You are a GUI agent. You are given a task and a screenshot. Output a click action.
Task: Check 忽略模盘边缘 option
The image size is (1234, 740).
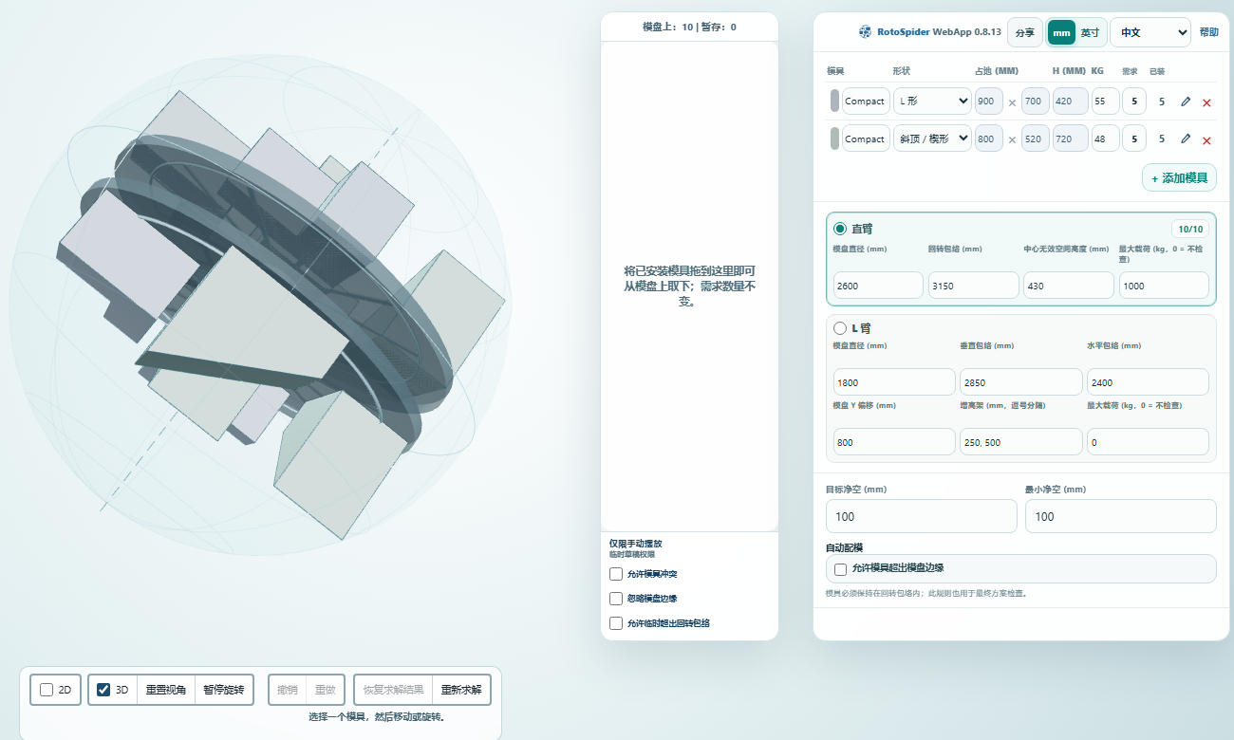(616, 599)
